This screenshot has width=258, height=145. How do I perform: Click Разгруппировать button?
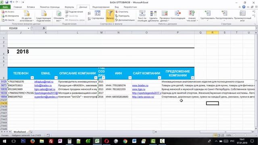click(224, 15)
